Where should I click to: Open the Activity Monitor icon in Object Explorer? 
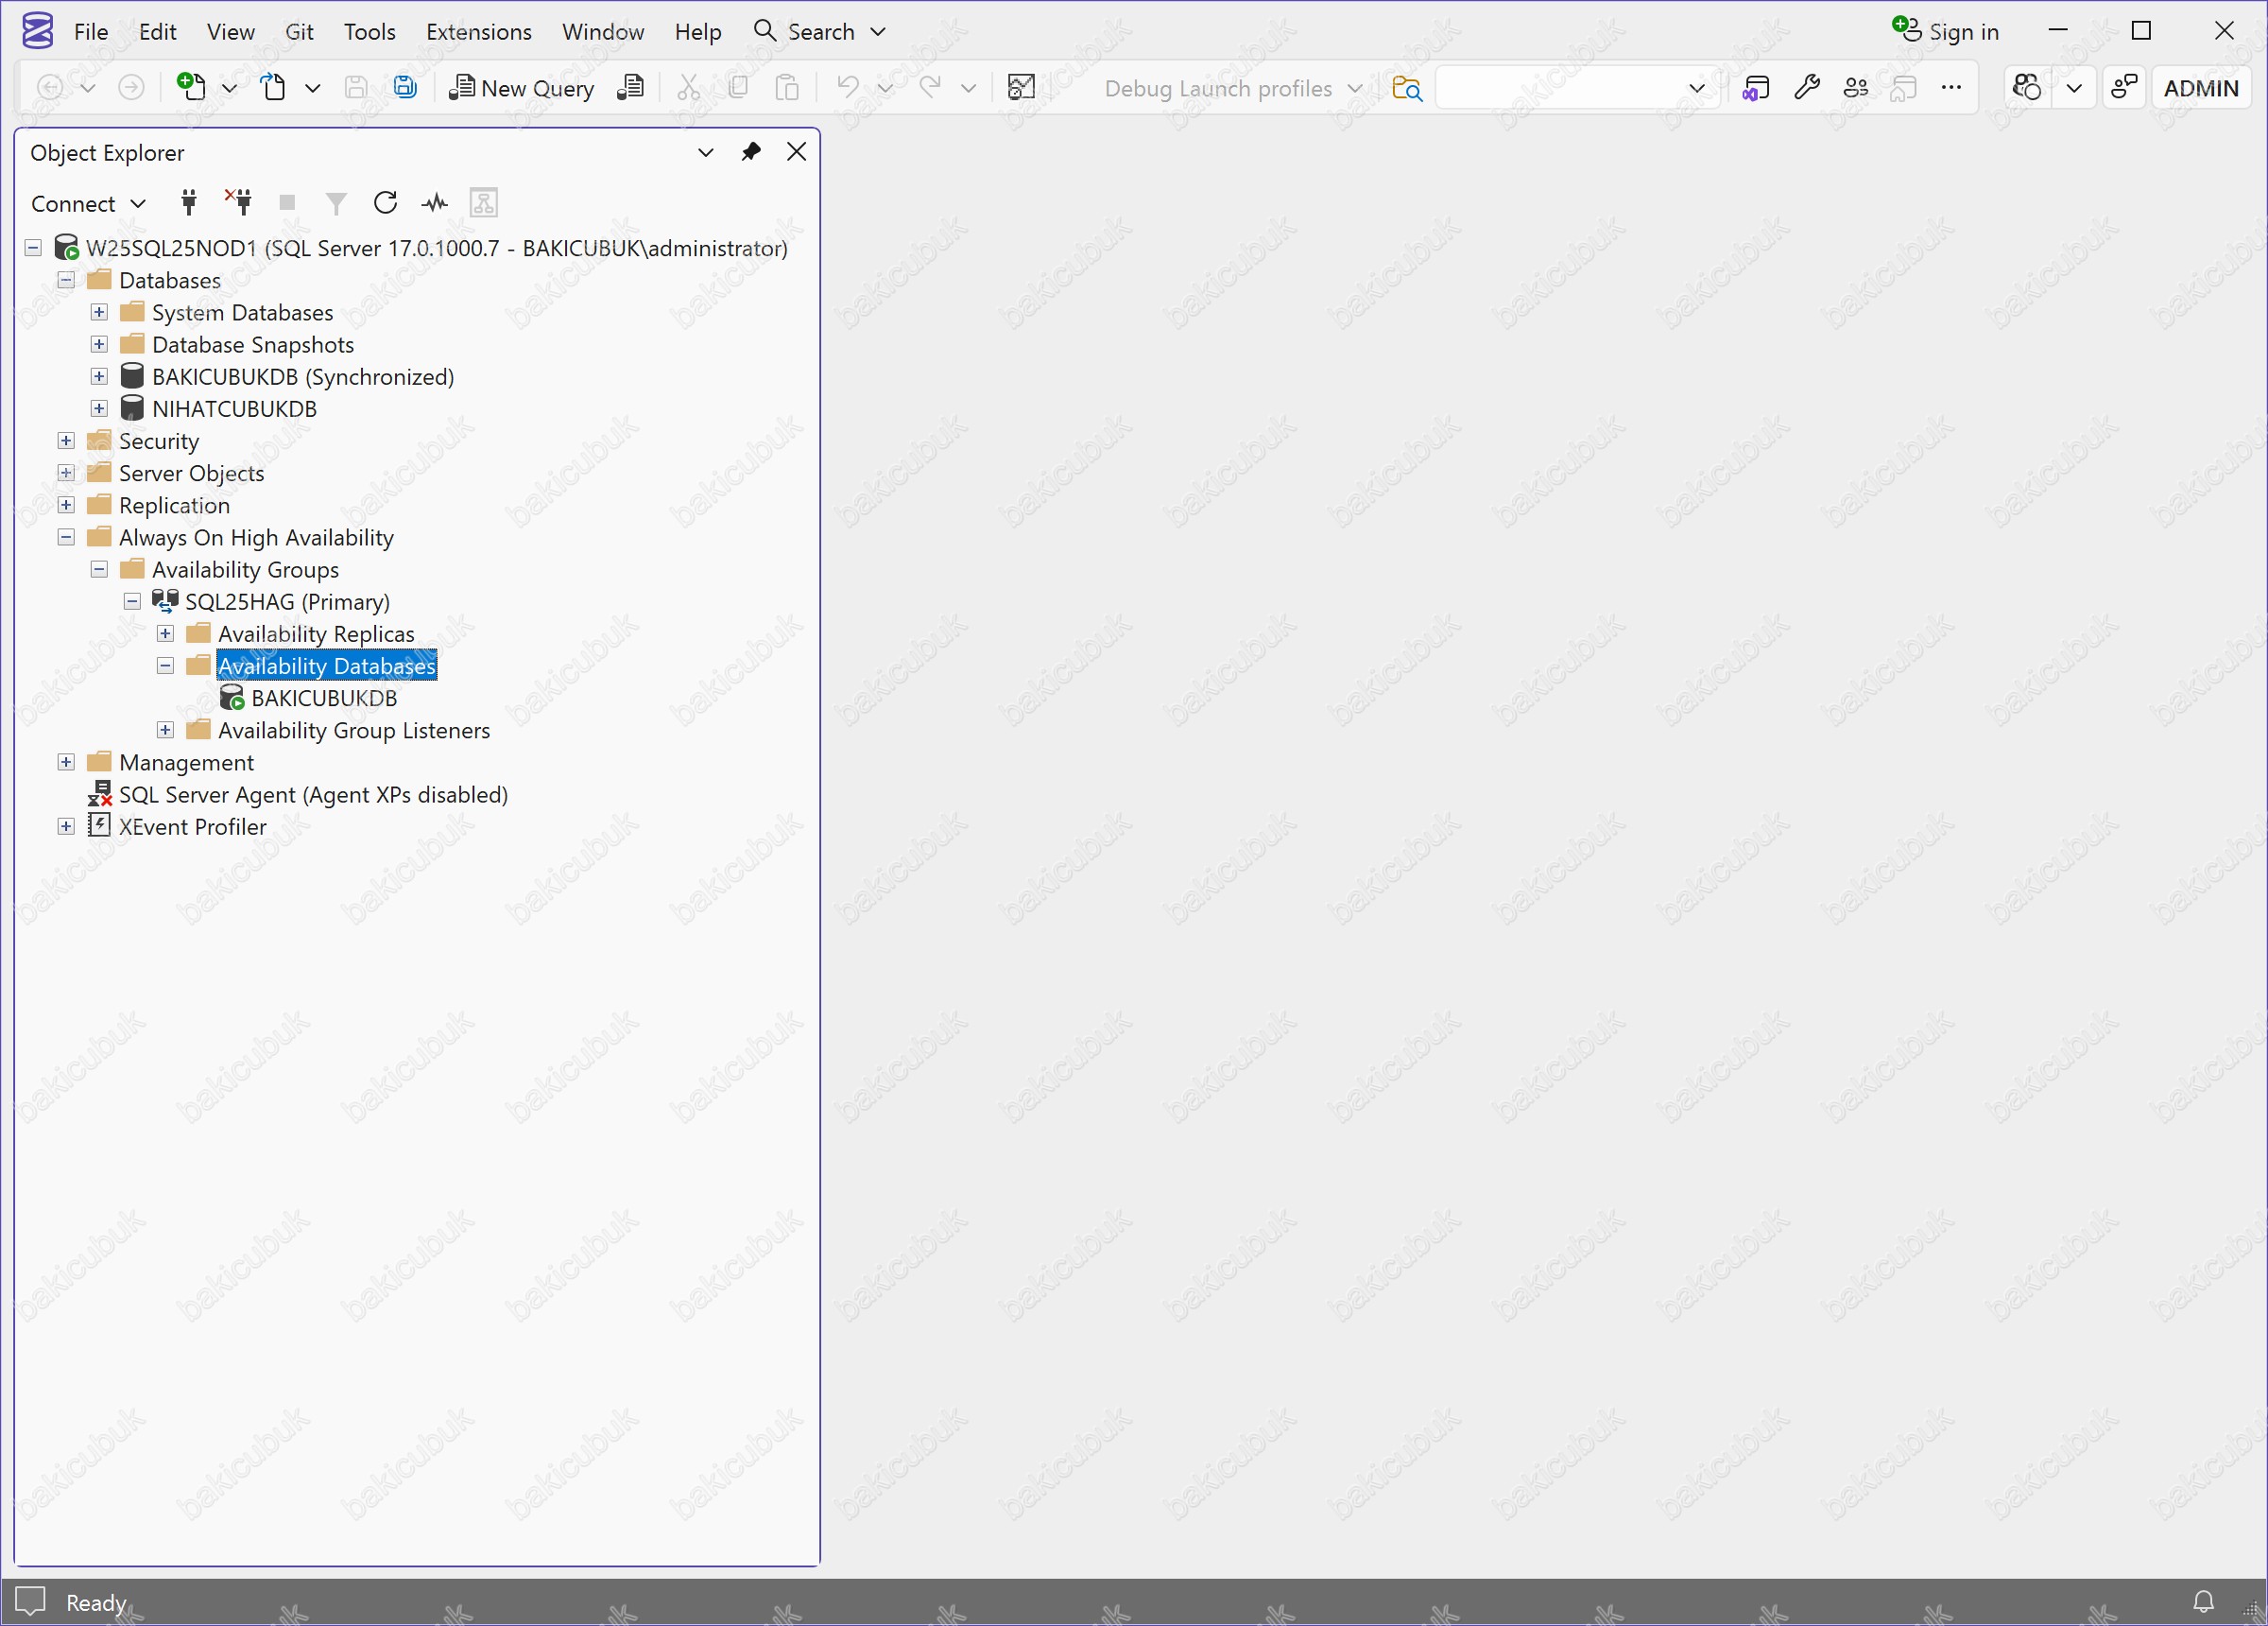[435, 203]
